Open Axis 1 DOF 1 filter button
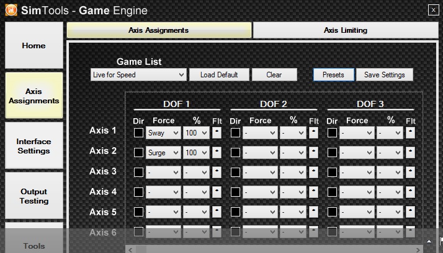 [217, 133]
